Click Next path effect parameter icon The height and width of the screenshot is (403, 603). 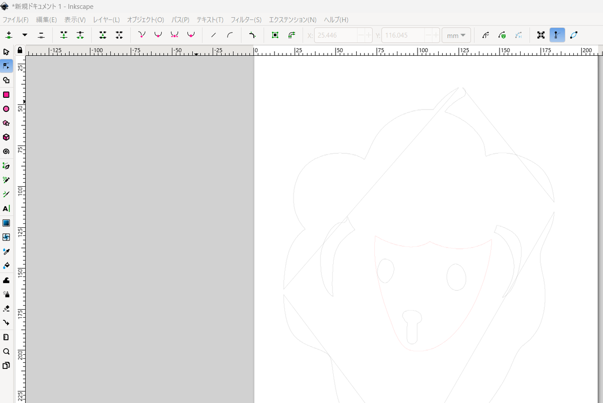tap(519, 35)
